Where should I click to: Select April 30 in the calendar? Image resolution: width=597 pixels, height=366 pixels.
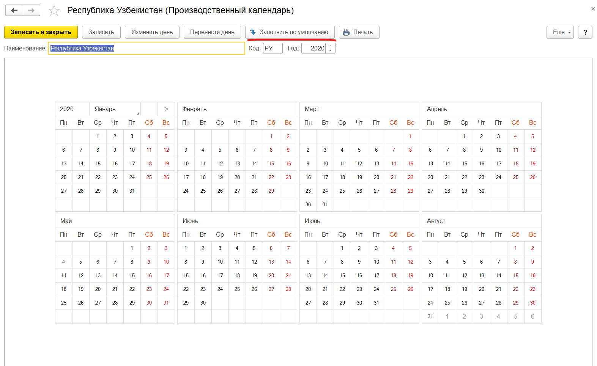(482, 191)
